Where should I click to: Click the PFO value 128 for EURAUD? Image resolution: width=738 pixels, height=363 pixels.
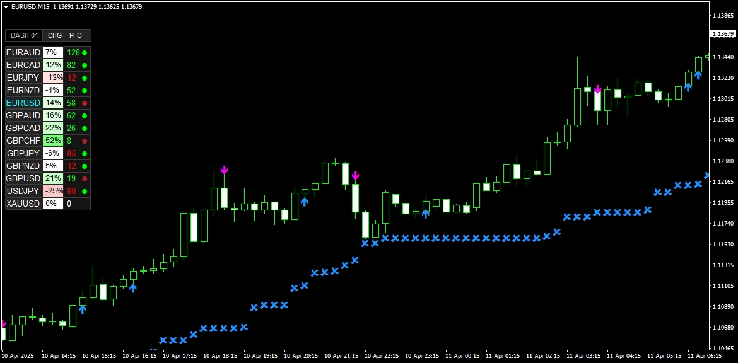click(x=73, y=53)
